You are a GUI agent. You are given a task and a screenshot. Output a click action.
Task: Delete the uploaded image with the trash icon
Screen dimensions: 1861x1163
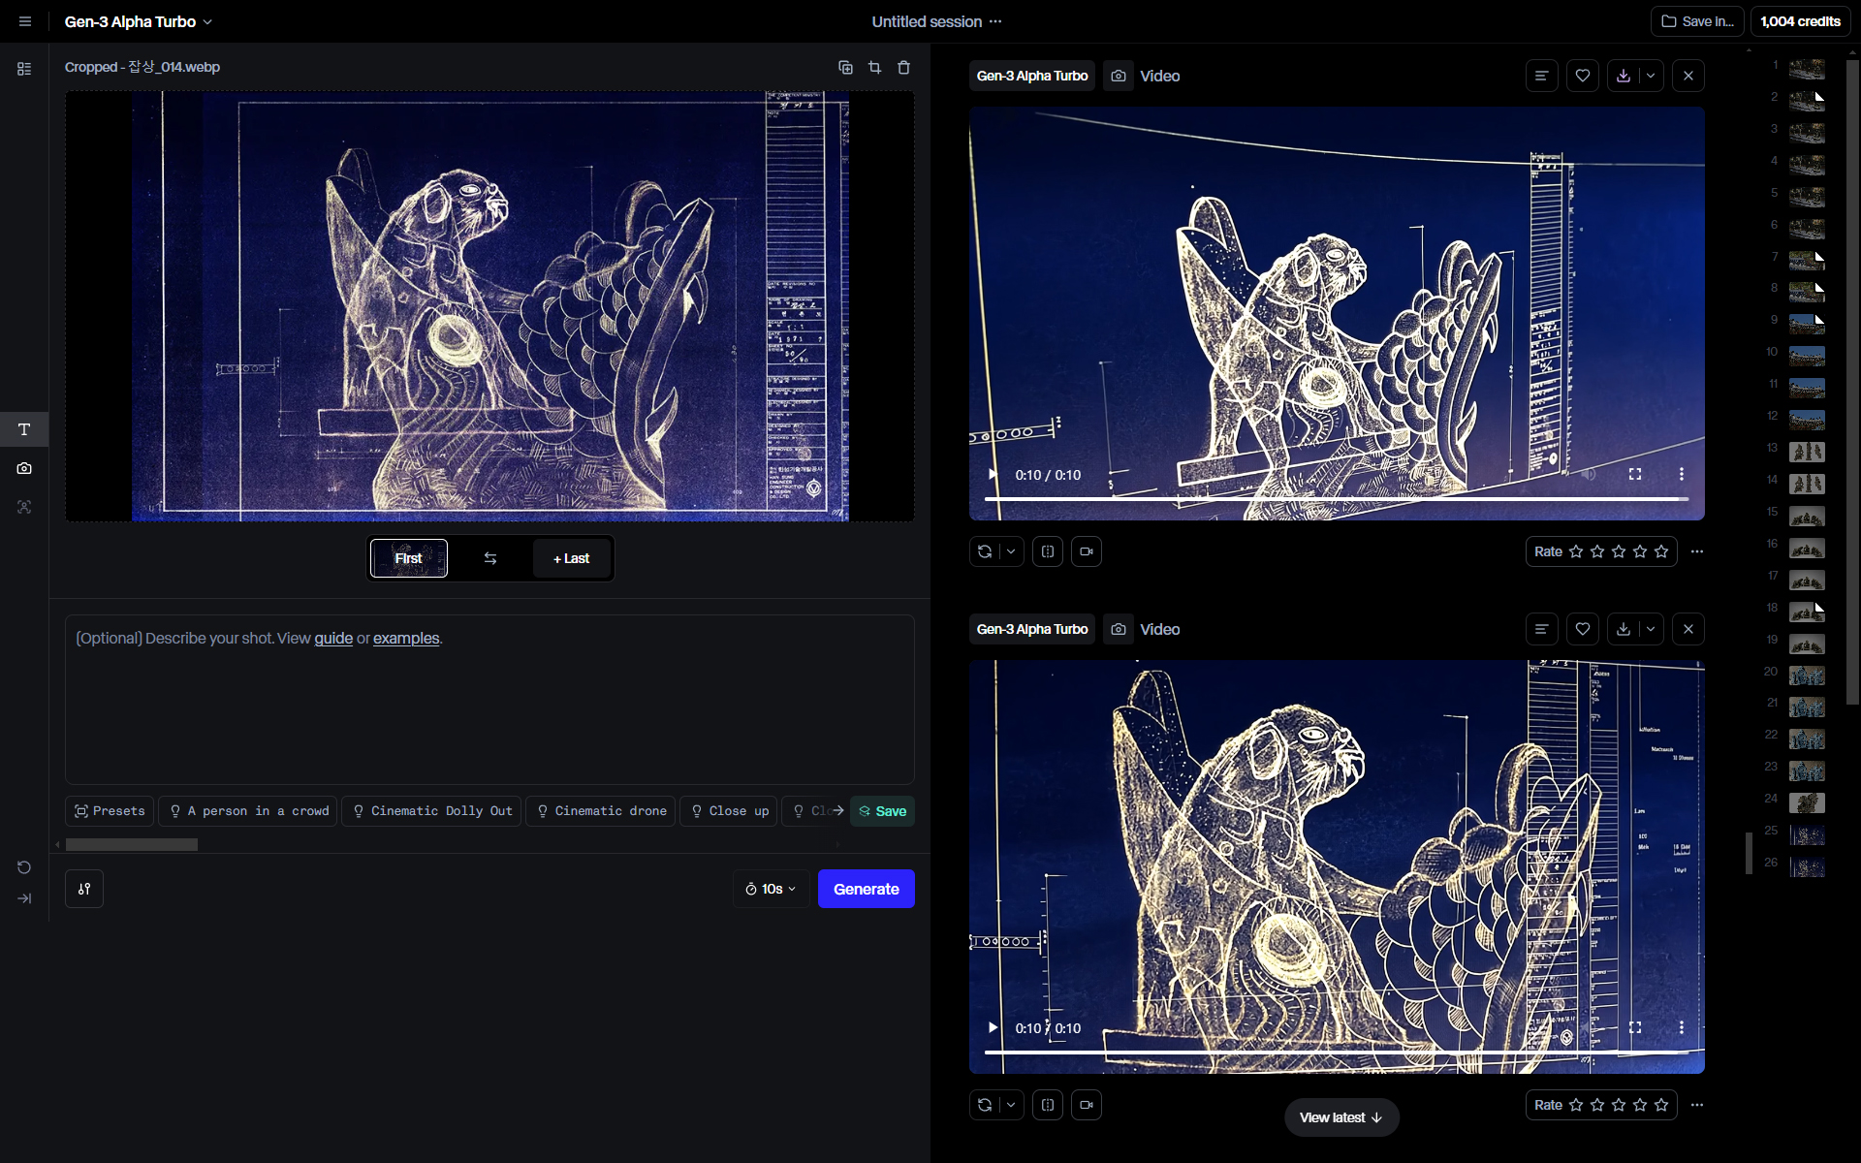pyautogui.click(x=903, y=67)
